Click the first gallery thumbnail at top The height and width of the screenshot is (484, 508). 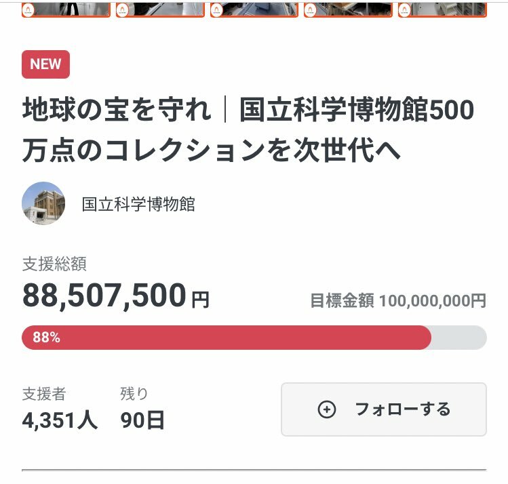(x=75, y=8)
